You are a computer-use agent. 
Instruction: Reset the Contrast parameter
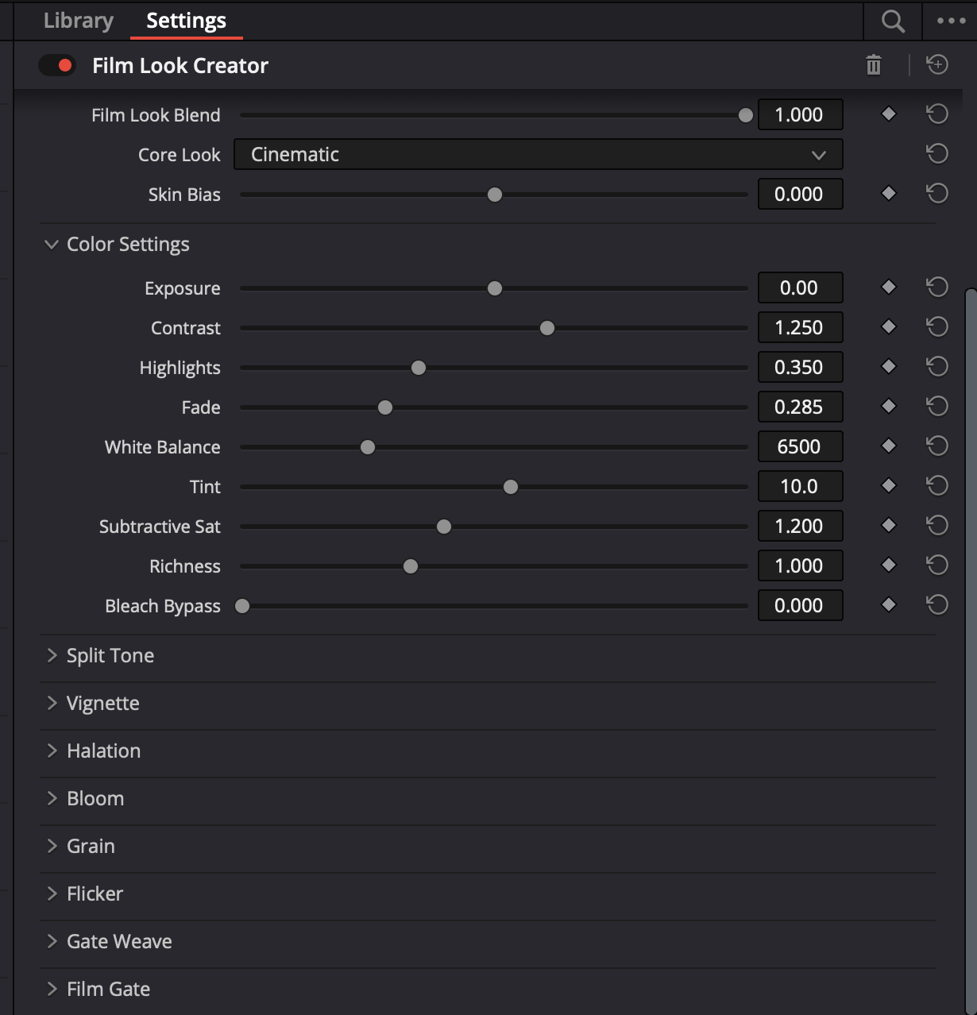coord(937,327)
